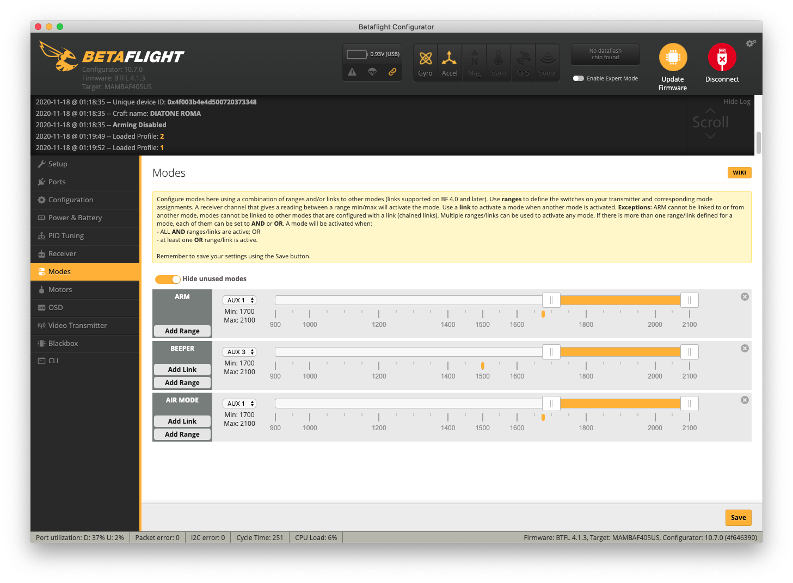Viewport: 793px width, 583px height.
Task: Click the CPU Load: 6% status
Action: 316,537
